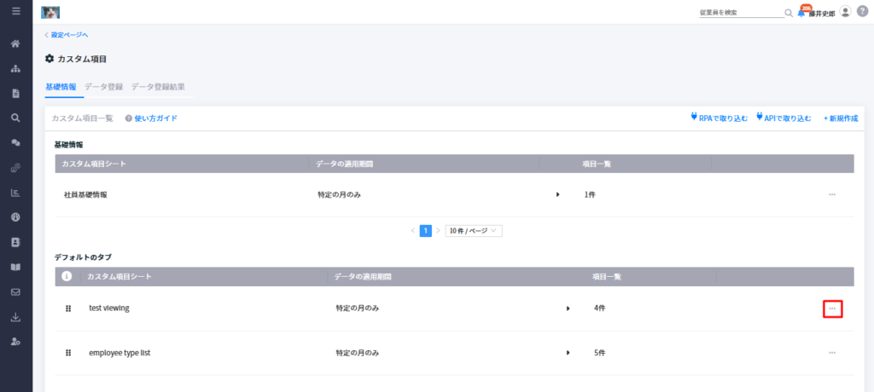Open the hamburger menu in sidebar
This screenshot has height=392, width=874.
[x=16, y=10]
